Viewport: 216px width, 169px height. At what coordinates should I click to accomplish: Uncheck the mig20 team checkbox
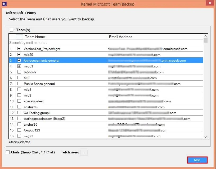pyautogui.click(x=19, y=54)
